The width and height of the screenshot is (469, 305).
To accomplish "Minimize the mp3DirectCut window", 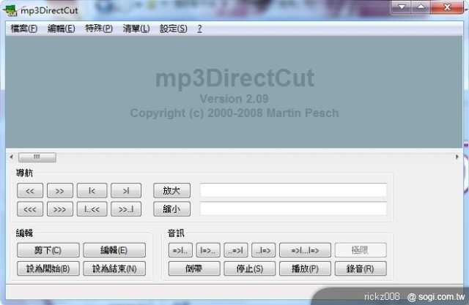I will (402, 7).
